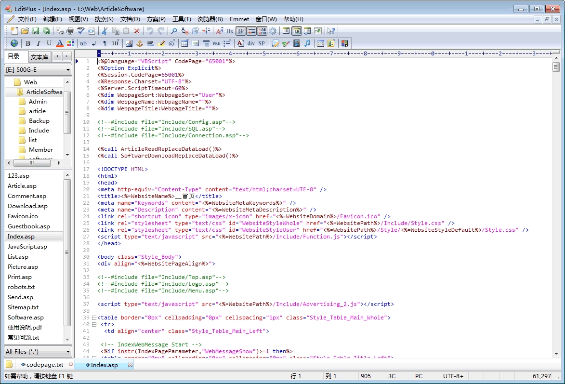Click the Print icon in toolbar
Viewport: 565px width, 384px height.
point(70,31)
